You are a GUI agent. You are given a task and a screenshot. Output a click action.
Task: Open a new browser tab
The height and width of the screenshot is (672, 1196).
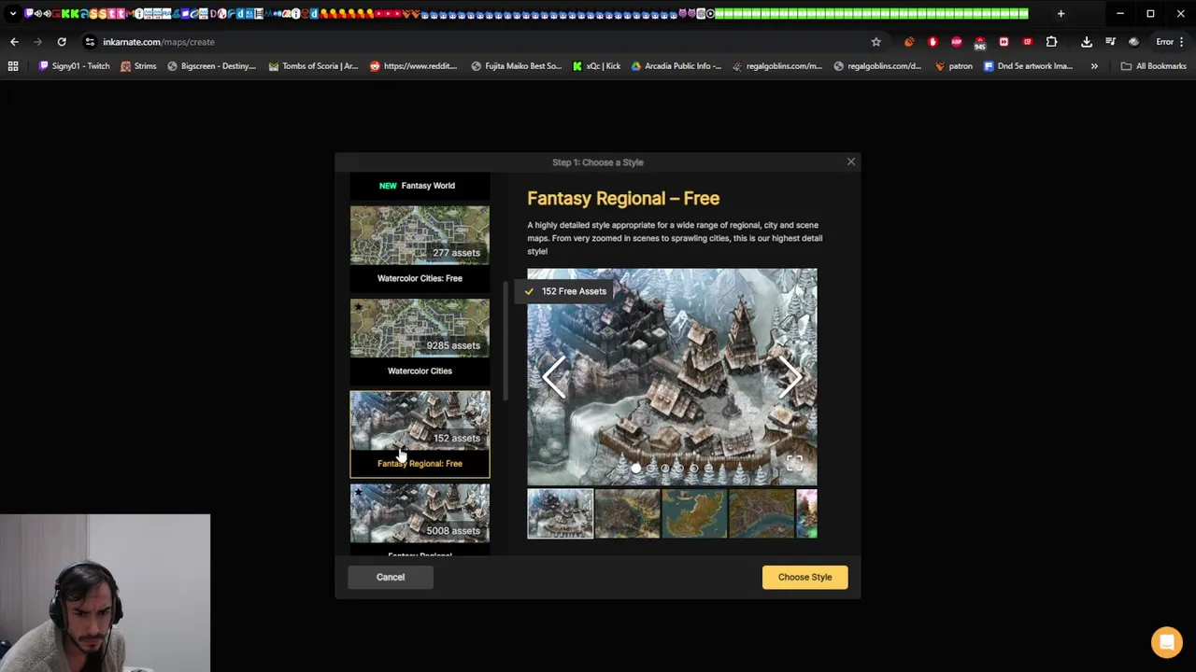point(1061,14)
